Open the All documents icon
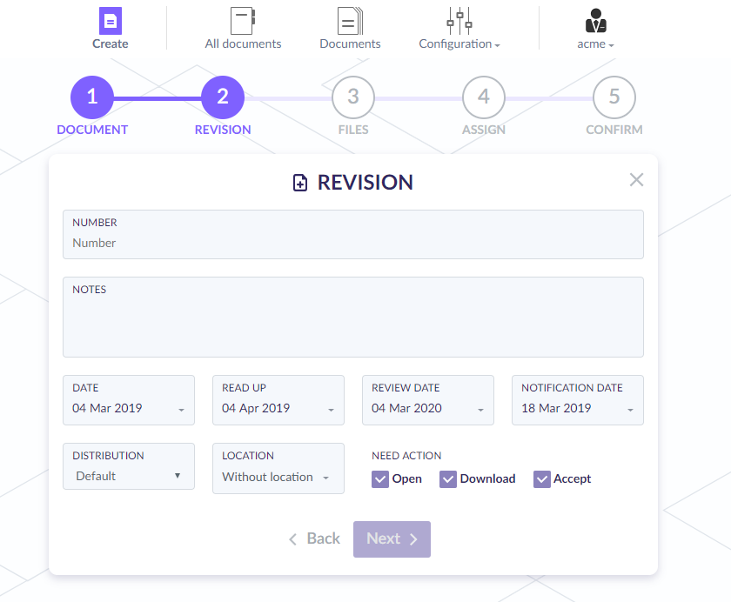This screenshot has height=602, width=731. click(243, 21)
